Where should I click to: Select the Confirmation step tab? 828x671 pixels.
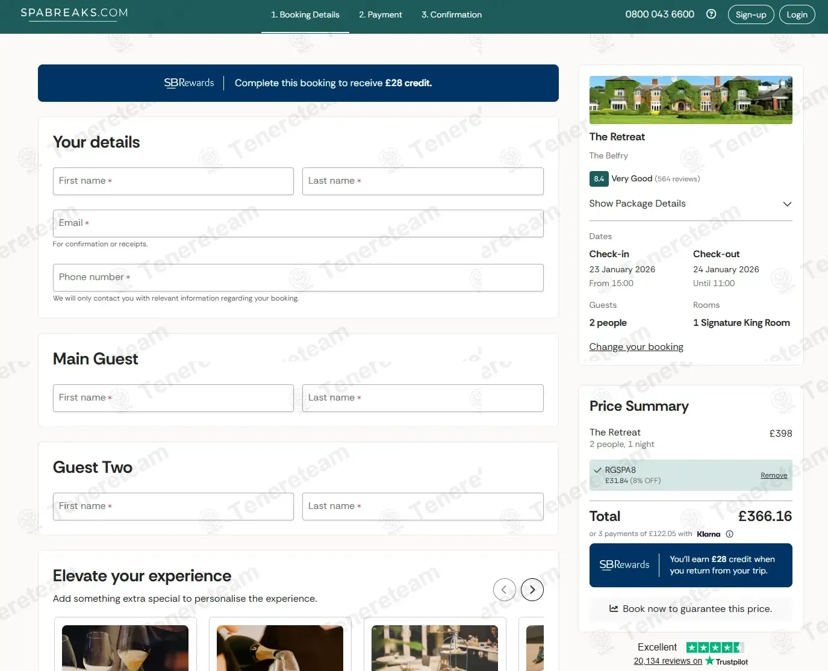[x=451, y=15]
